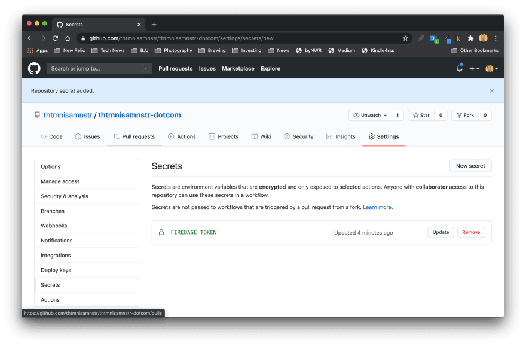Open the notifications bell icon
Viewport: 526px width, 346px height.
[459, 68]
